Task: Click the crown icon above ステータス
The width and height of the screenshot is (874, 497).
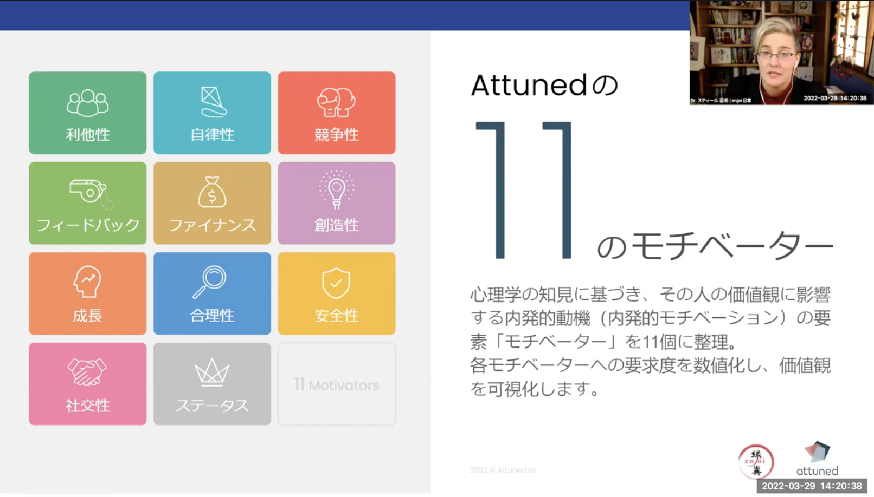Action: click(212, 372)
